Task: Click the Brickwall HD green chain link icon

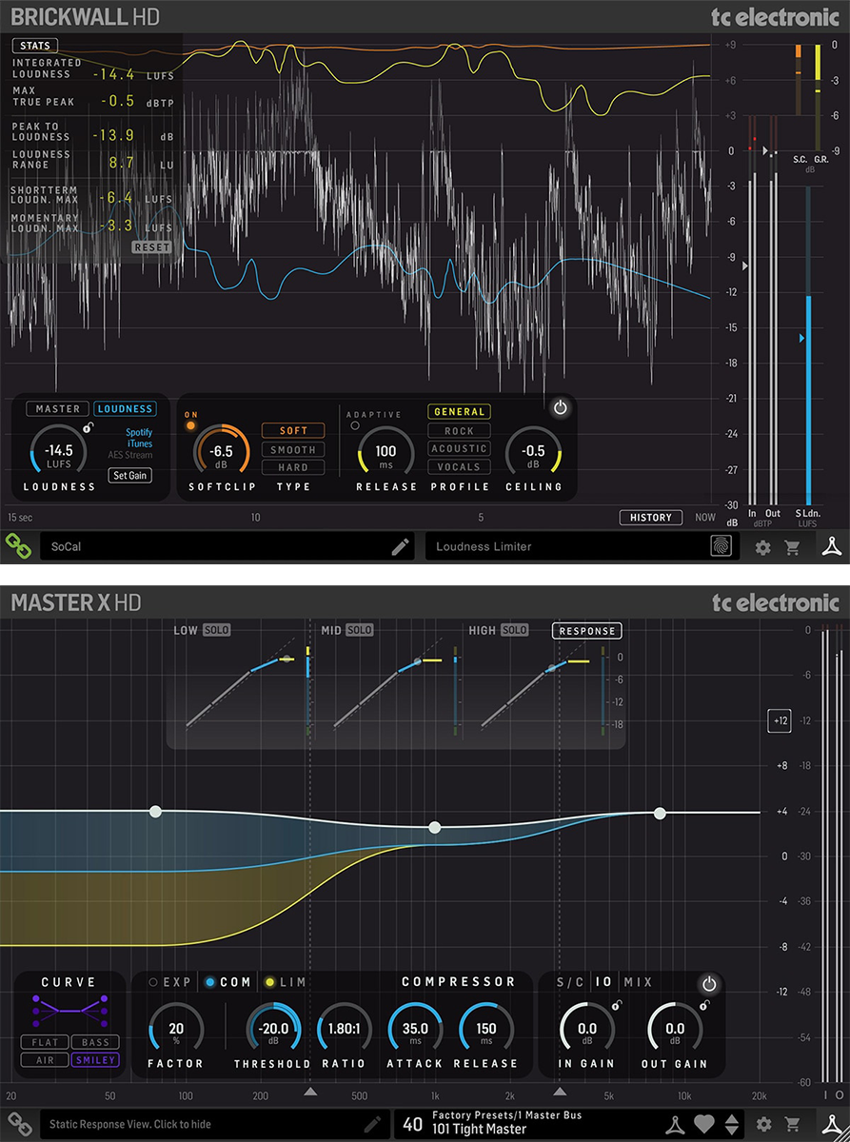Action: (x=16, y=546)
